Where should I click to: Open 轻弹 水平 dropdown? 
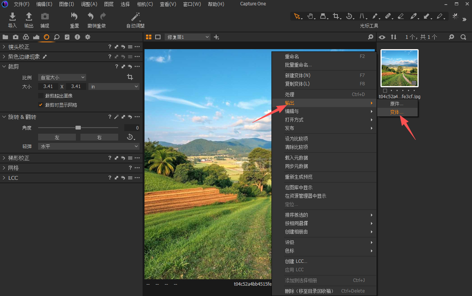coord(89,146)
